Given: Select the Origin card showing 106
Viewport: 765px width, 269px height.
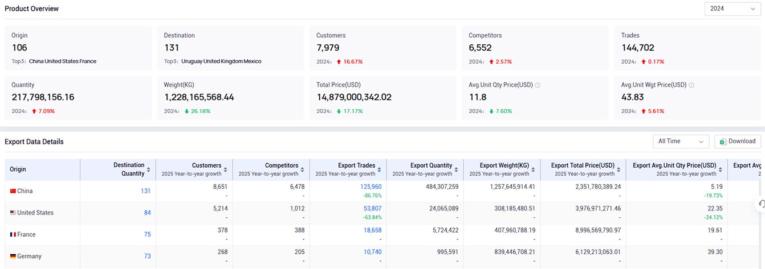Looking at the screenshot, I should click(x=78, y=48).
